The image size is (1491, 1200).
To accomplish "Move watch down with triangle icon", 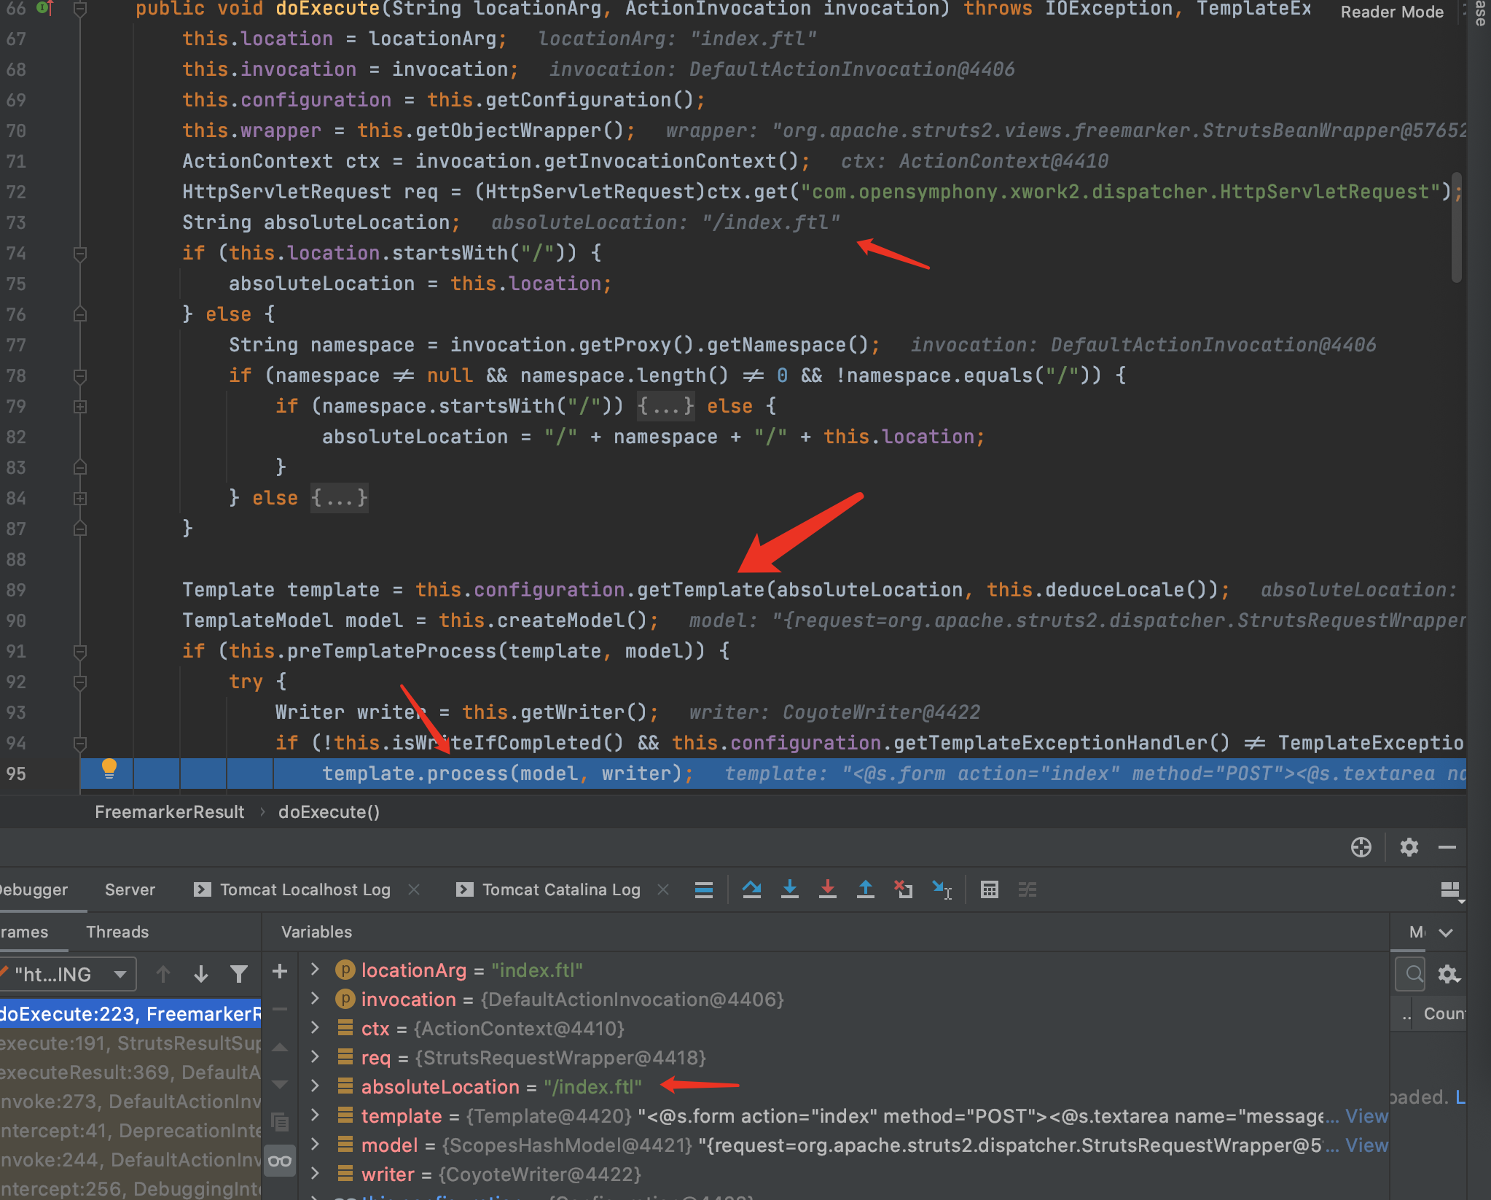I will pos(279,1084).
